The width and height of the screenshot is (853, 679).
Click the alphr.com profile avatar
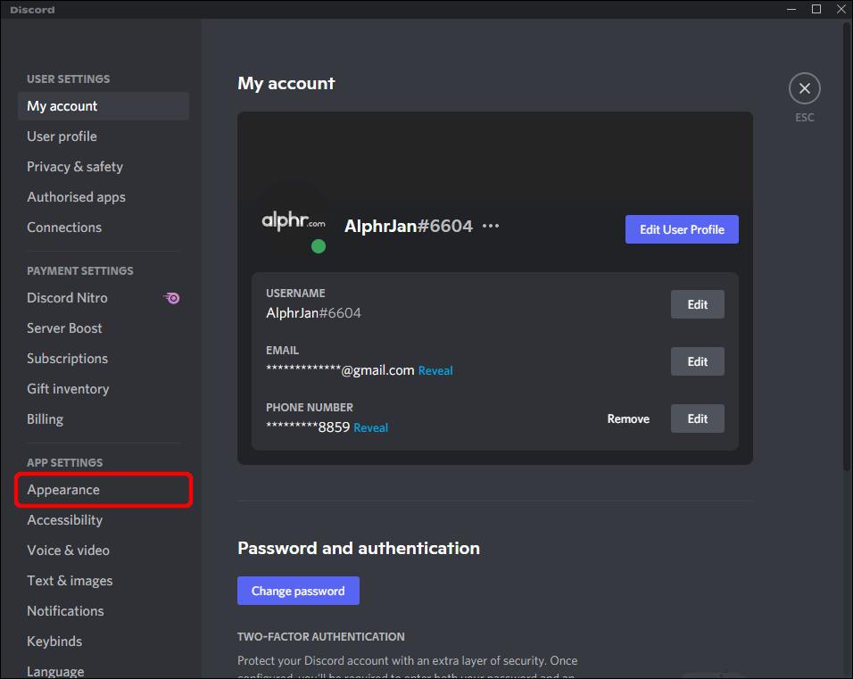(x=293, y=220)
